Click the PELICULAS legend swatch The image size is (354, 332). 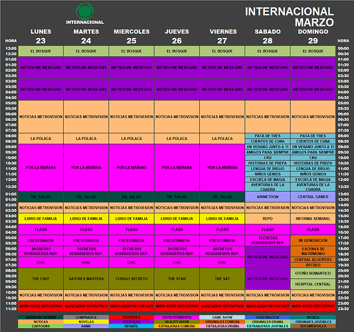click(x=132, y=321)
